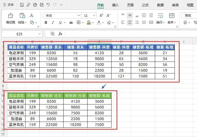
Task: Click the fx insert function icon
Action: click(x=60, y=34)
